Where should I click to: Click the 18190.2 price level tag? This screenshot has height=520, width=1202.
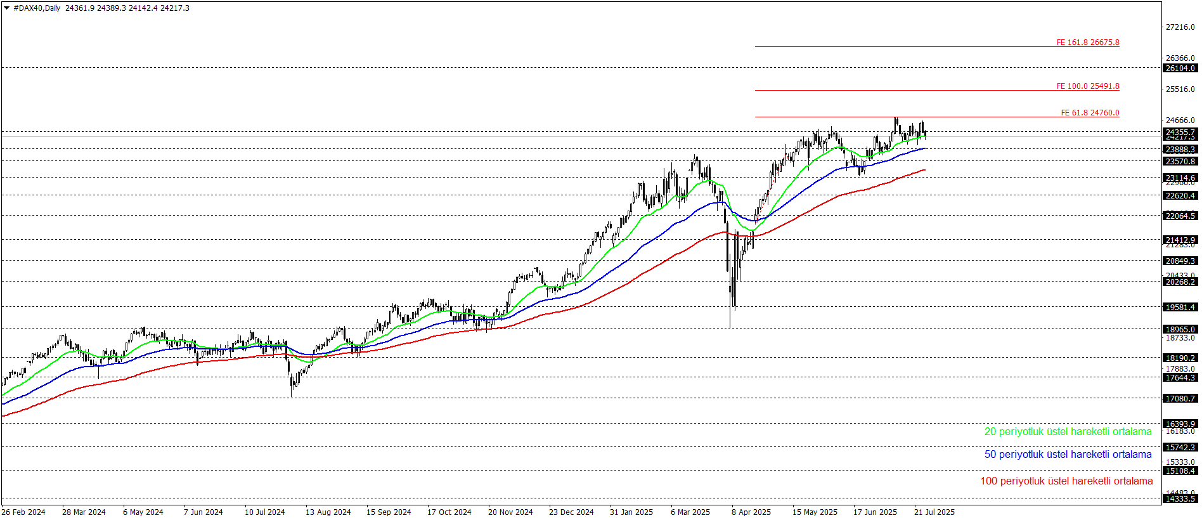coord(1180,358)
